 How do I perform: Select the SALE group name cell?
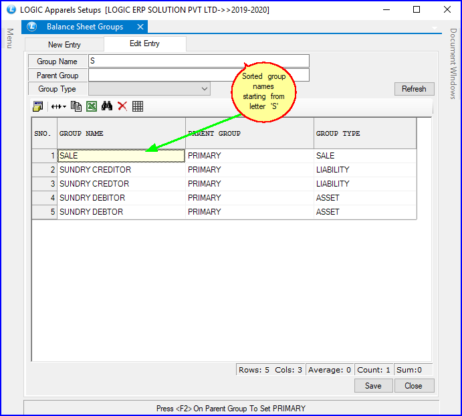(x=121, y=156)
